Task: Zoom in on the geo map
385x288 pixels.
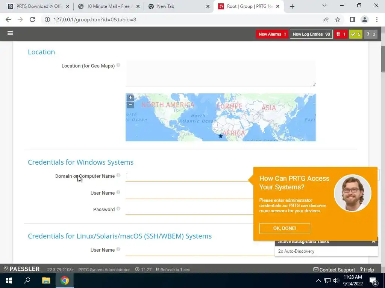Action: 130,97
